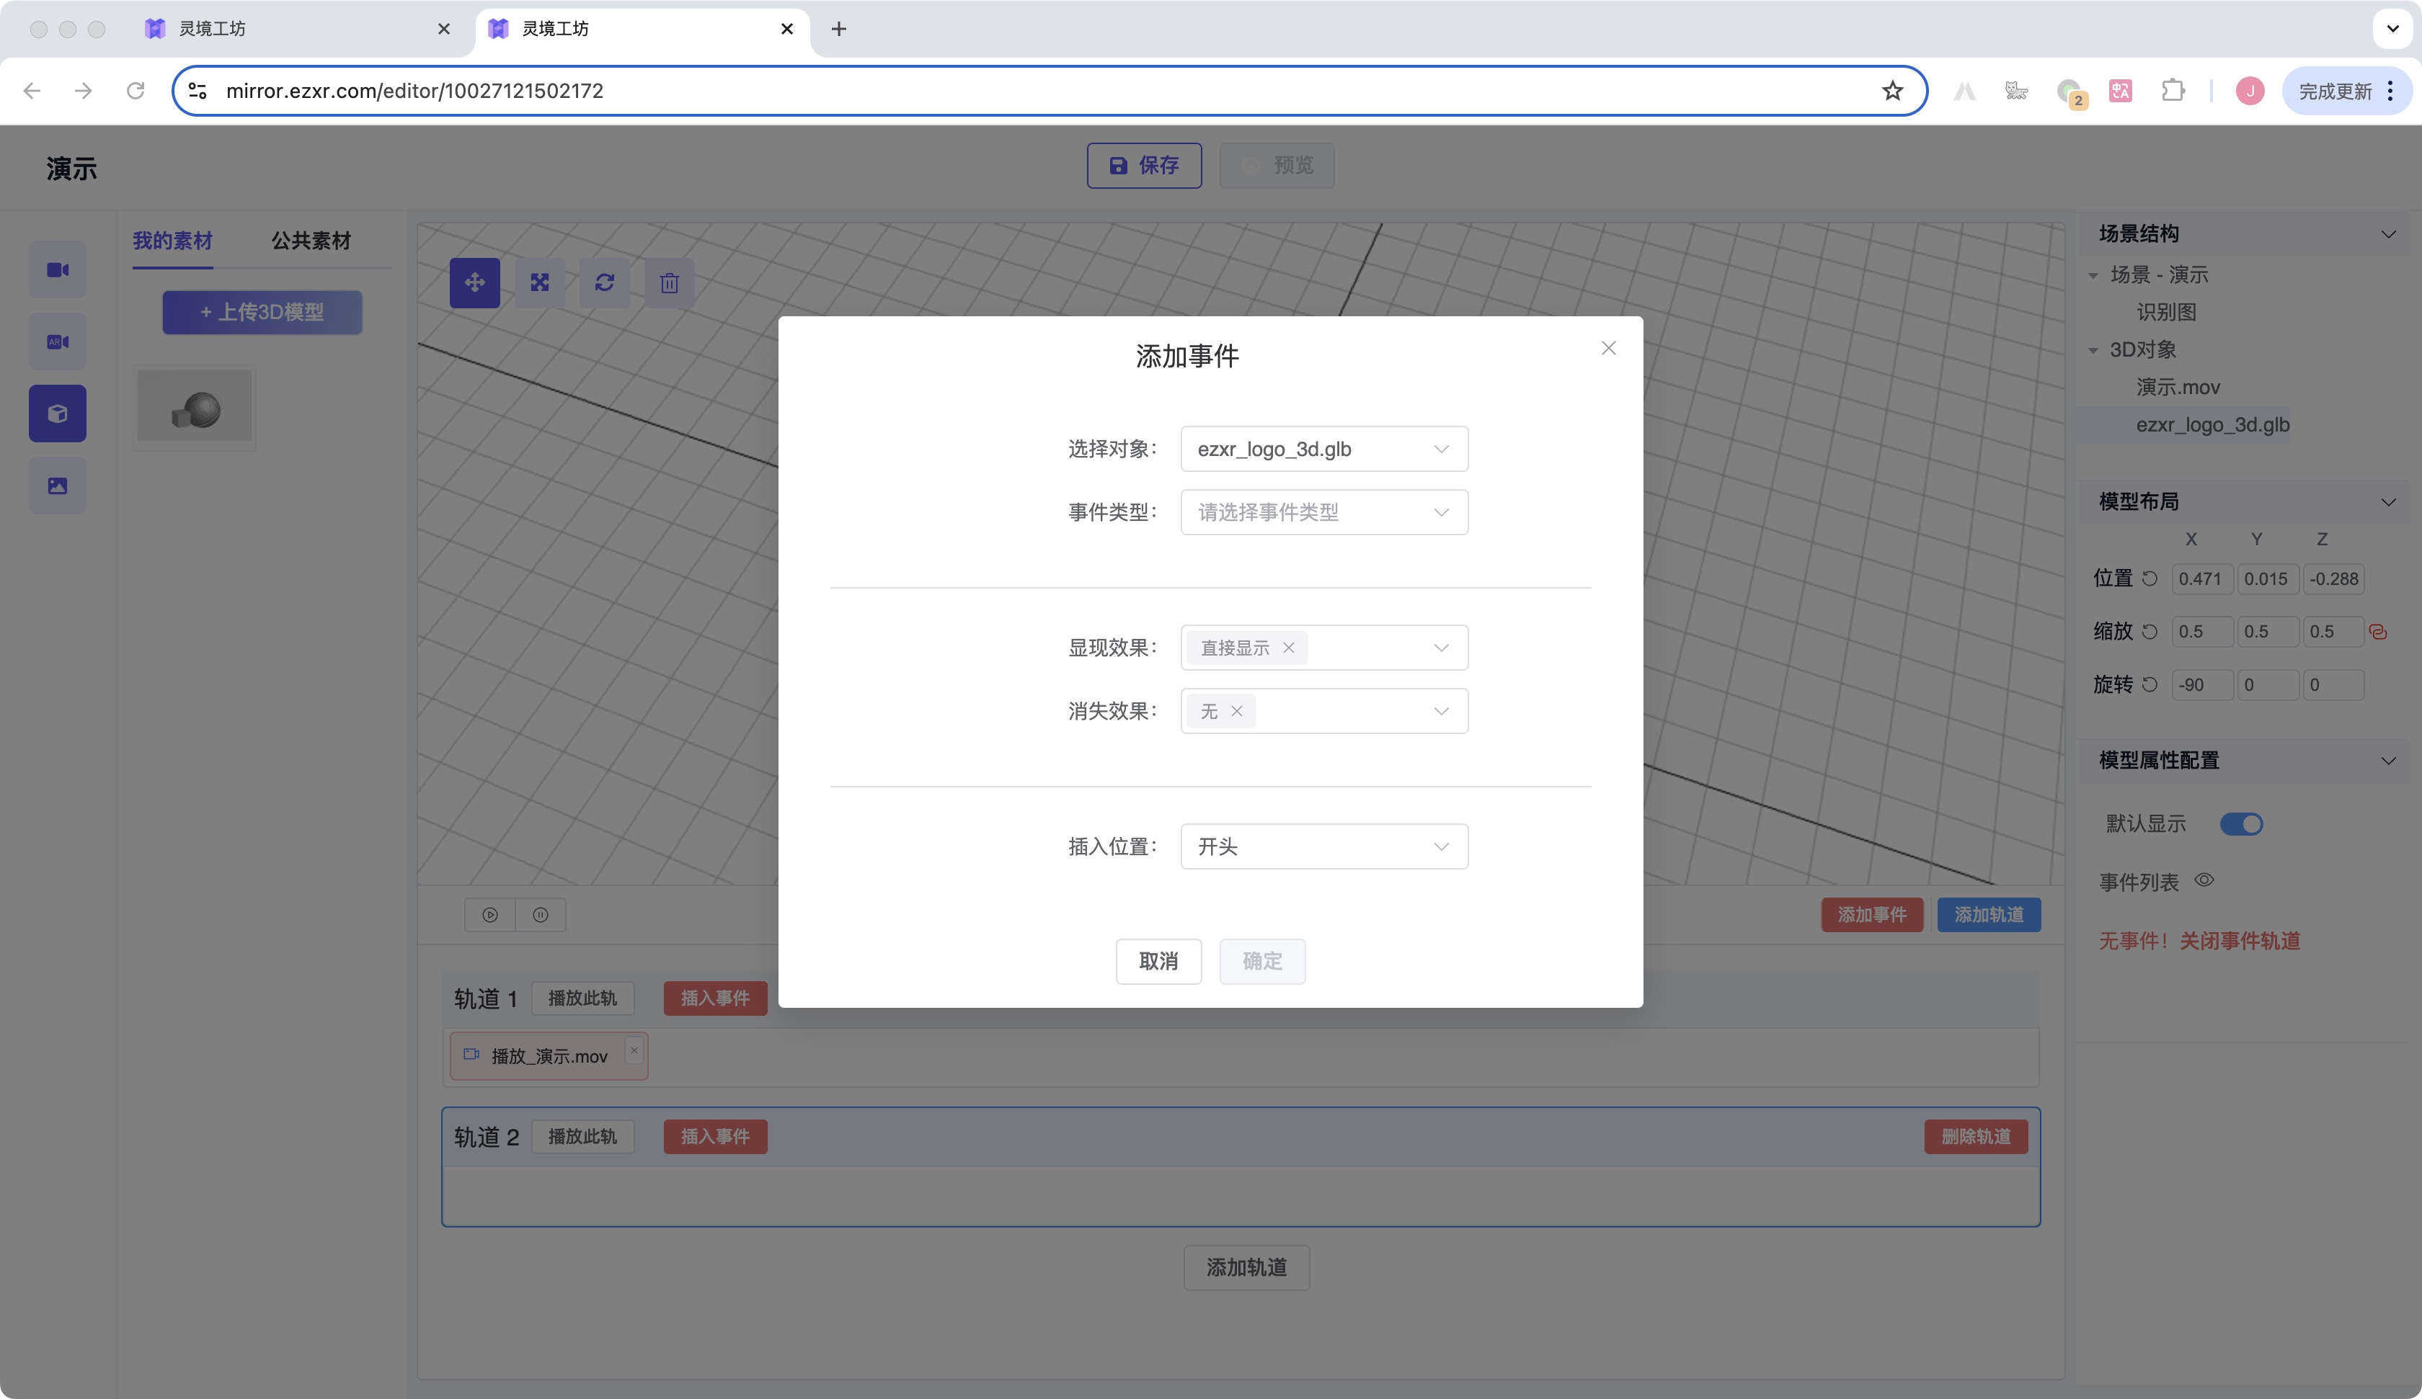This screenshot has height=1399, width=2422.
Task: Click the 确定 button
Action: tap(1262, 961)
